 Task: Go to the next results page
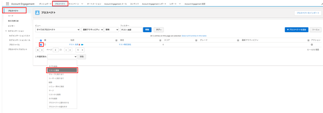point(66,50)
